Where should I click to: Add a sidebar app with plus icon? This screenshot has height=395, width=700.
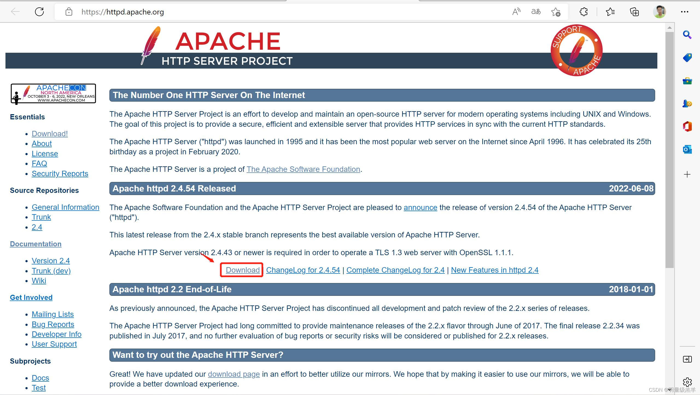[687, 174]
